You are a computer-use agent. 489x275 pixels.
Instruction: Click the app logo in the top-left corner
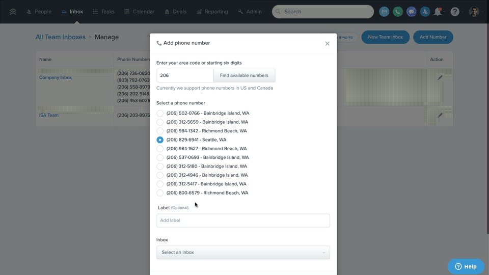point(13,12)
